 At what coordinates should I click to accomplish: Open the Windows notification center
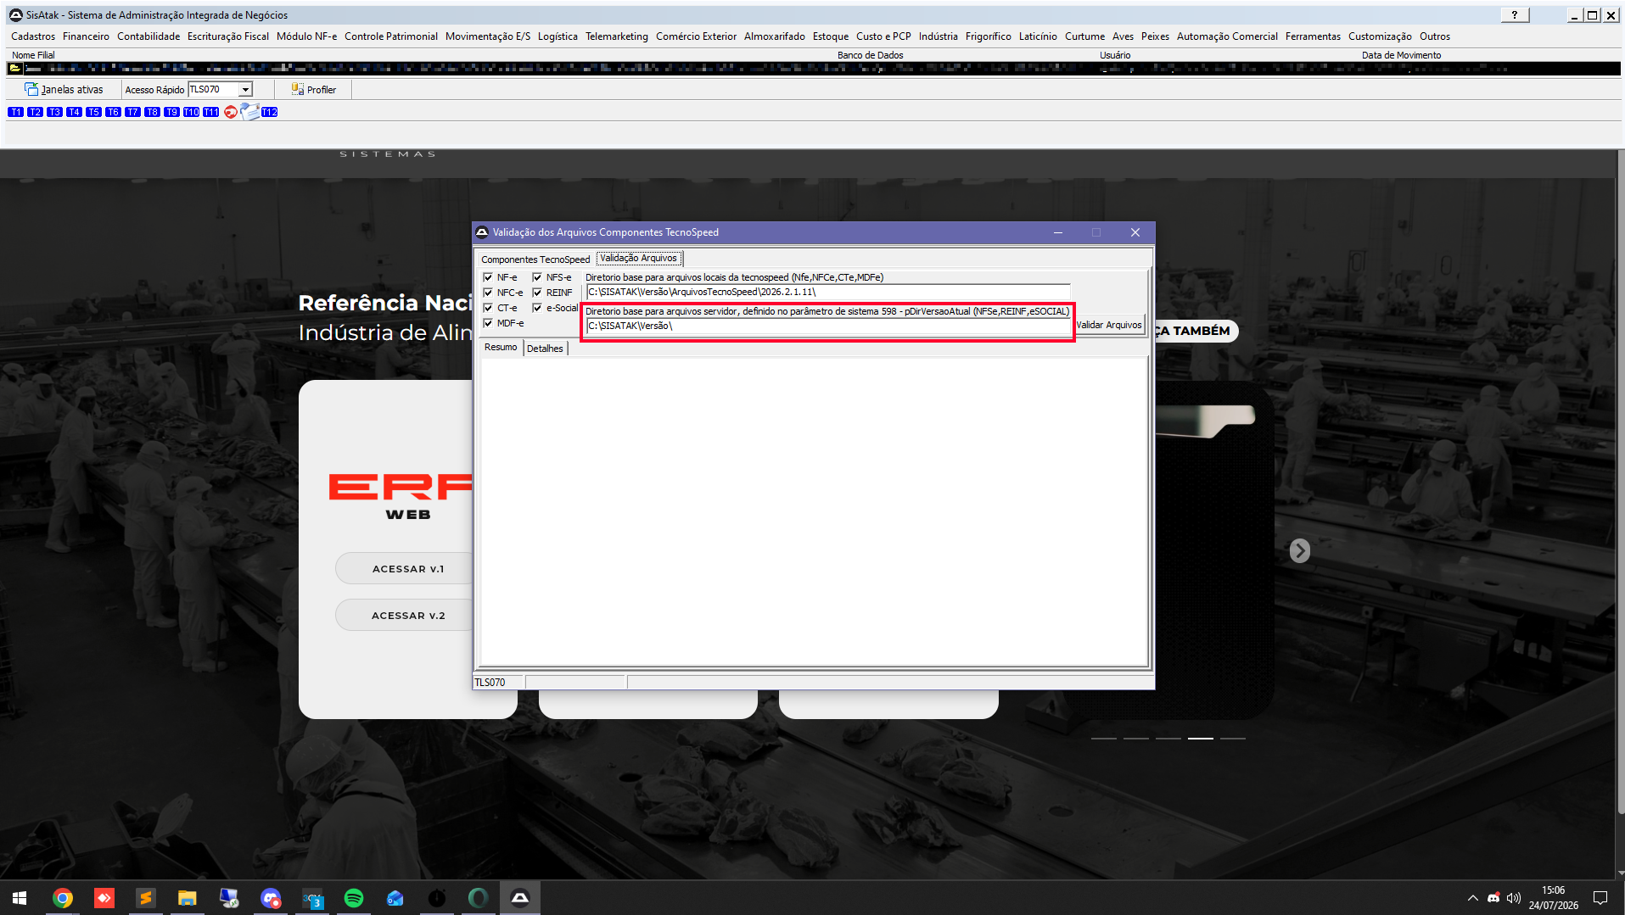(1600, 898)
